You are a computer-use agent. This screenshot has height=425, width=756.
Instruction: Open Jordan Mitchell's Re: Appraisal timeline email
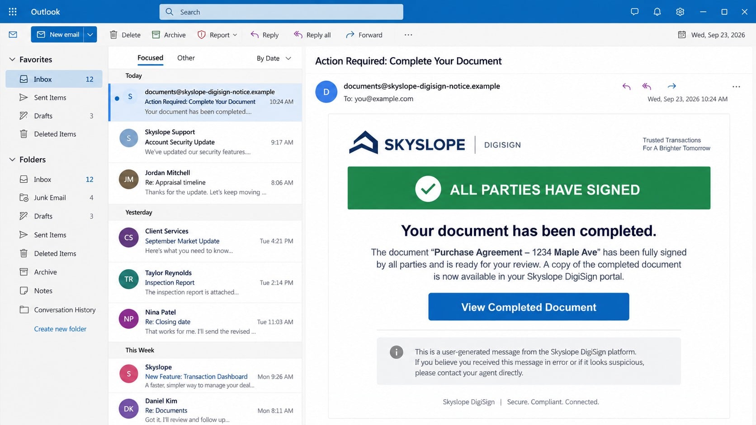click(x=205, y=182)
